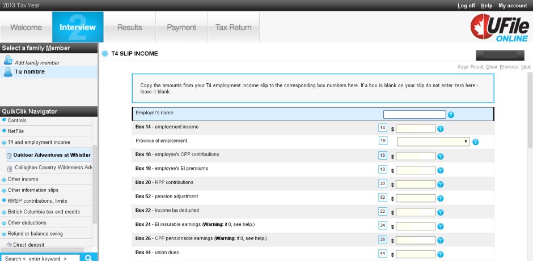Click the Add family member icon
The image size is (533, 261).
point(8,60)
